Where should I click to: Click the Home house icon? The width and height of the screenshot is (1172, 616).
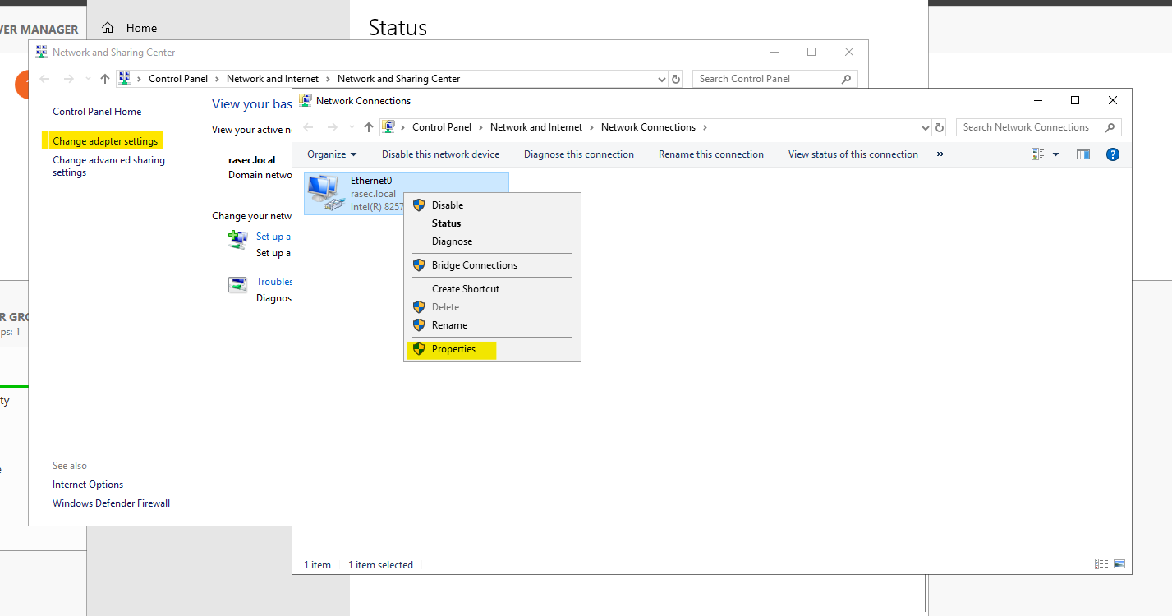108,28
